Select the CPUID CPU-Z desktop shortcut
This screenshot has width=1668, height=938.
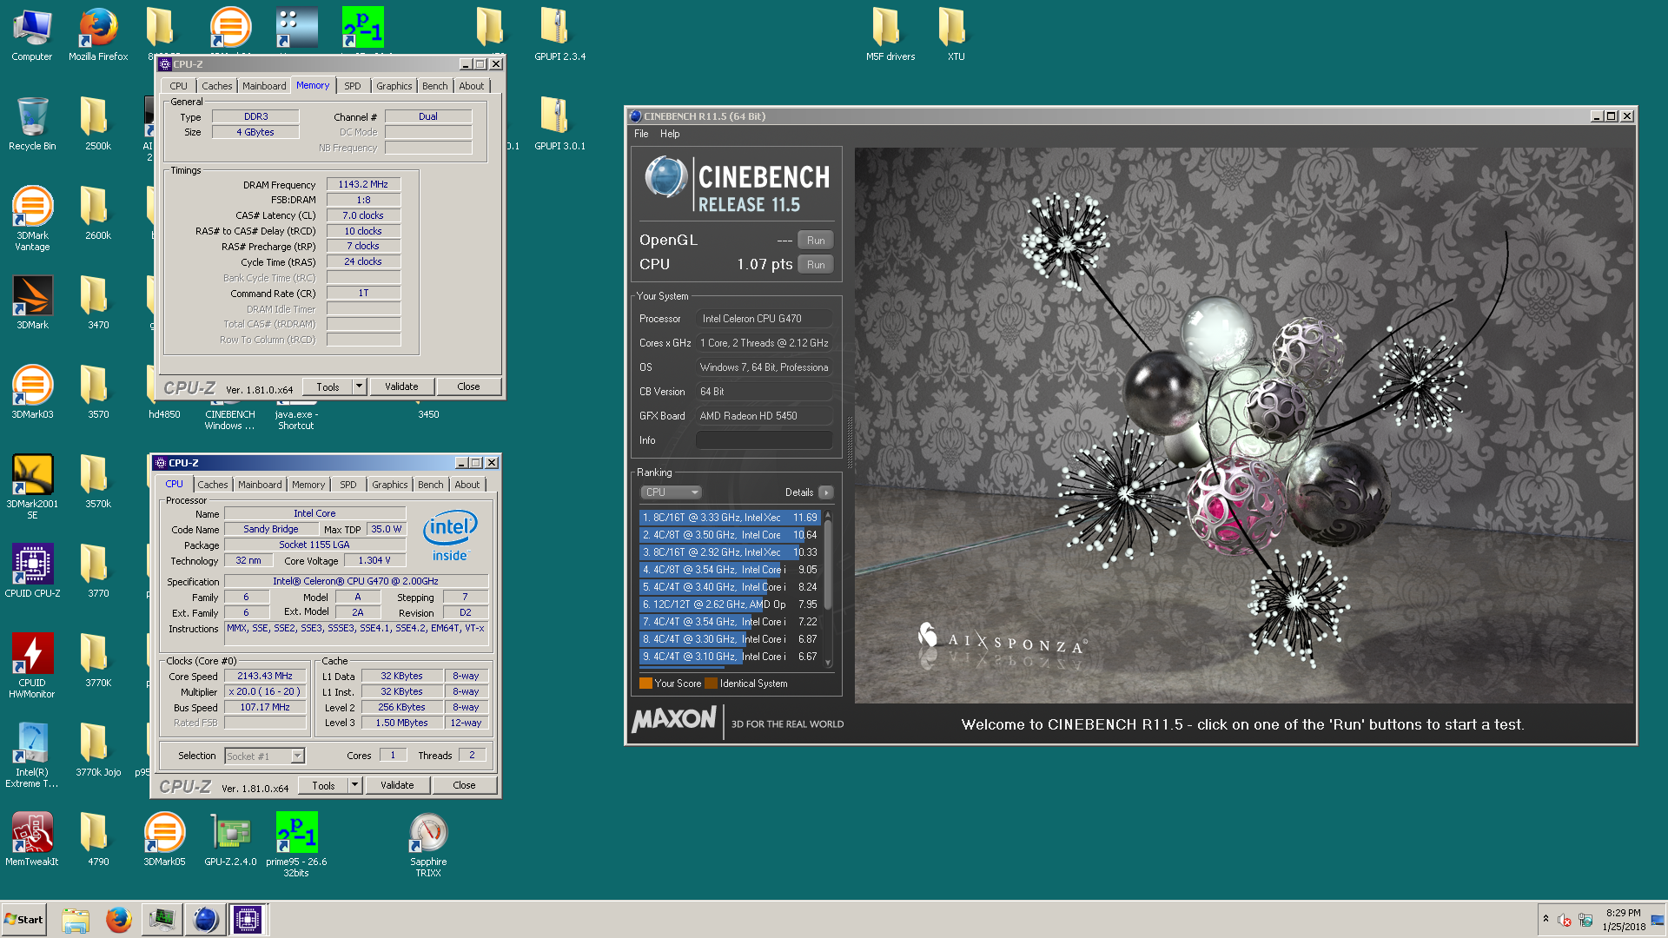pyautogui.click(x=32, y=571)
